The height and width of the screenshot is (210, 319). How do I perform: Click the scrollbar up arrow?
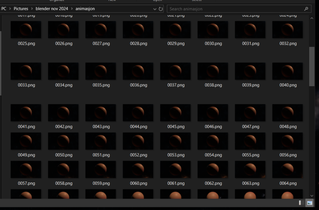click(x=312, y=19)
